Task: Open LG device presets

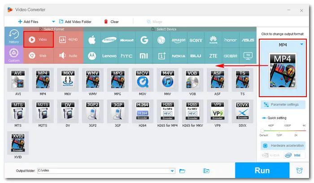Action: click(161, 40)
